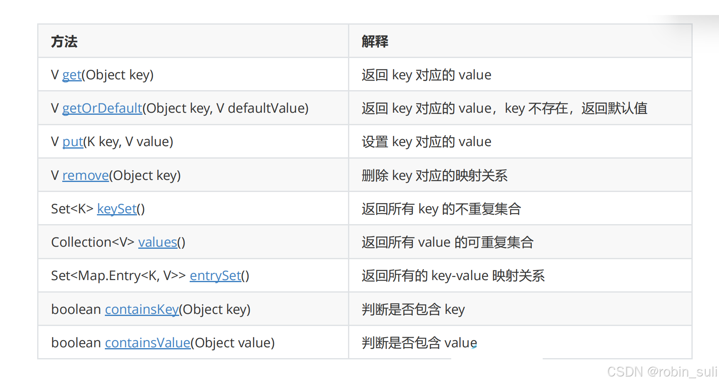Viewport: 719px width, 384px height.
Task: Select the '返回 key 对应的 value' description cell
Action: 520,75
